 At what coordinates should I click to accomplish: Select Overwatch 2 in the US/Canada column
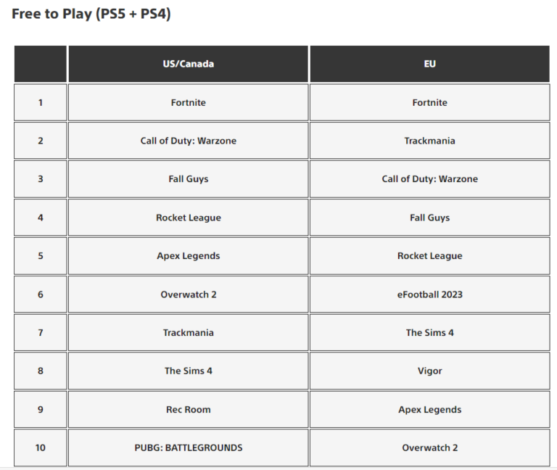point(189,294)
